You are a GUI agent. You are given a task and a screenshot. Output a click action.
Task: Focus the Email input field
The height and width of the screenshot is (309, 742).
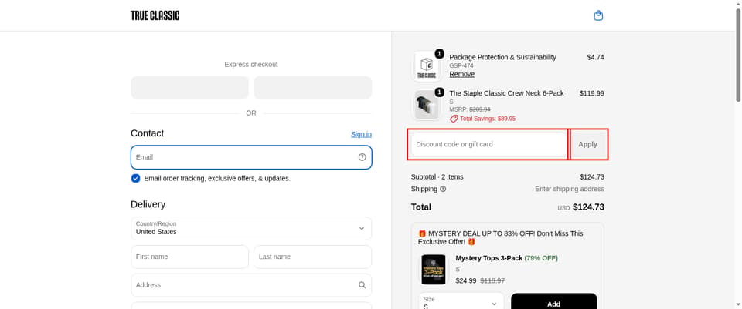251,157
